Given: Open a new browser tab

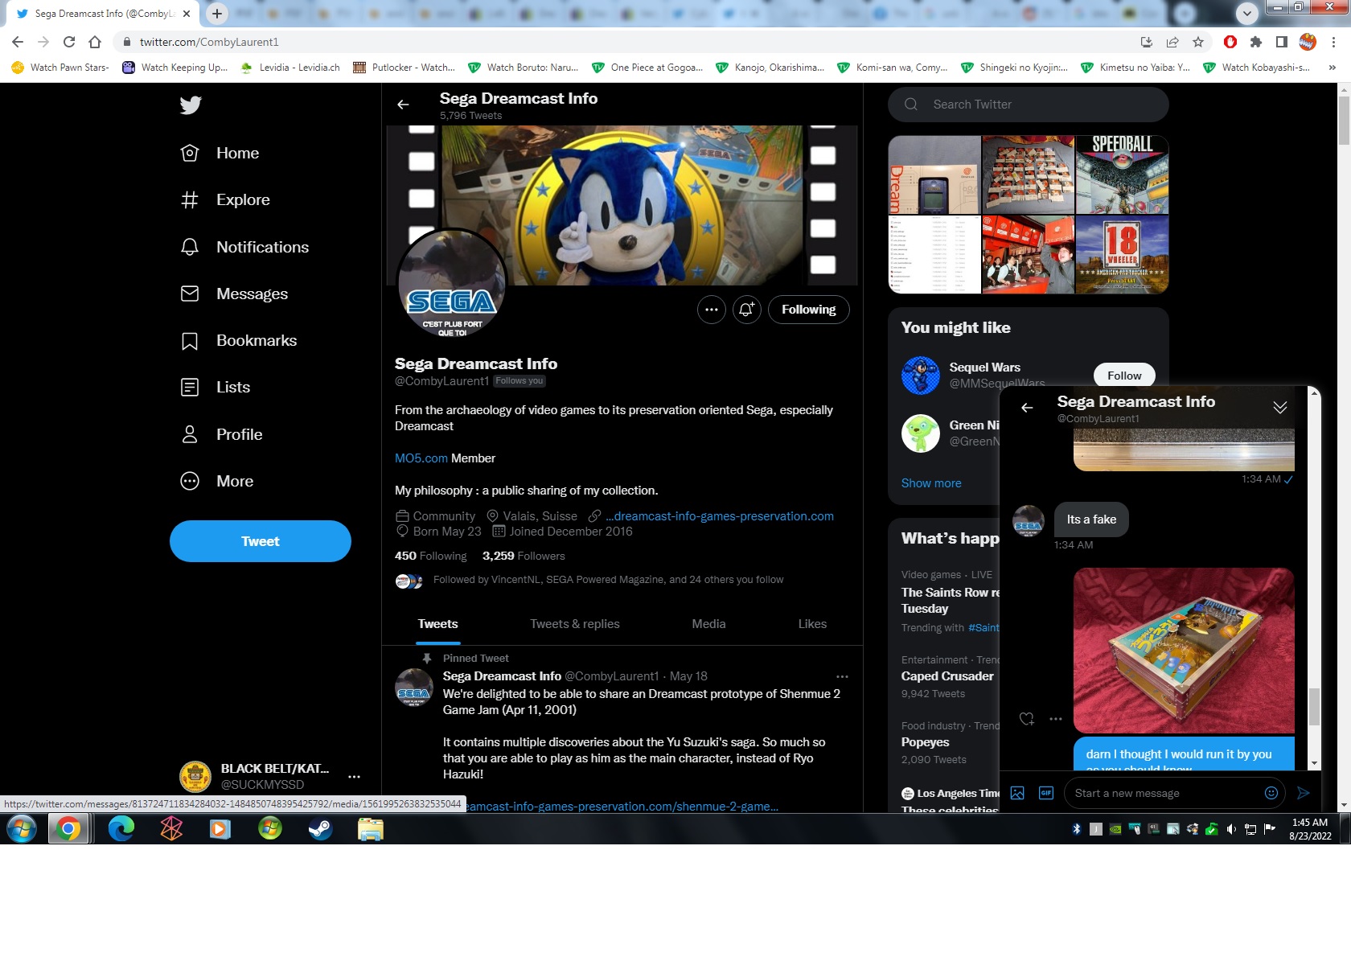Looking at the screenshot, I should click(217, 14).
